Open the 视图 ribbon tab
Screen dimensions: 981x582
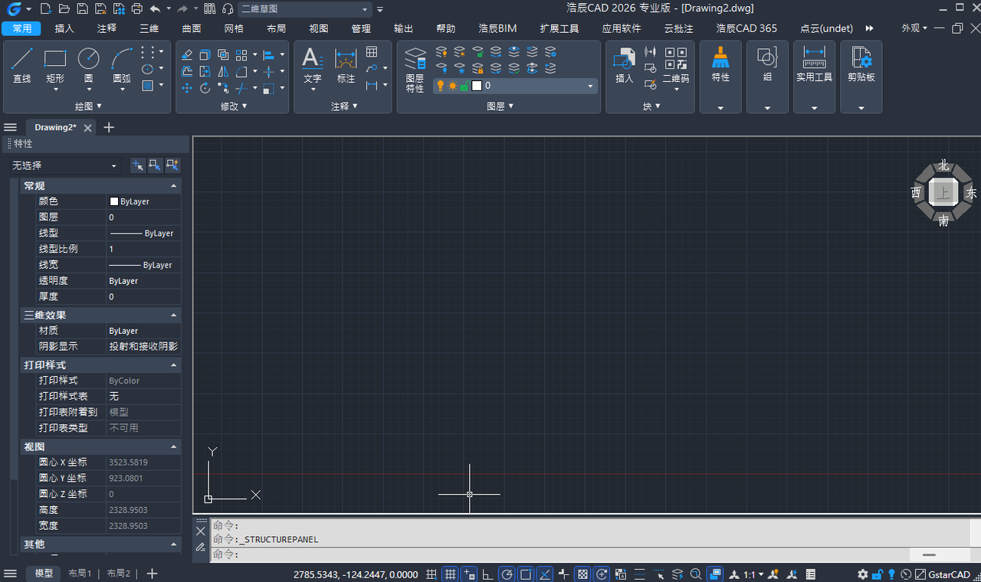(319, 28)
